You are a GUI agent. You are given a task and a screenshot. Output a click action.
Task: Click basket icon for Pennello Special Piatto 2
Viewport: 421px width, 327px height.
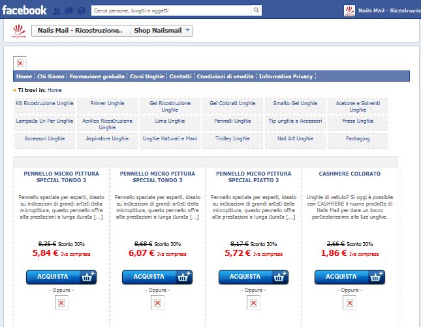280,277
